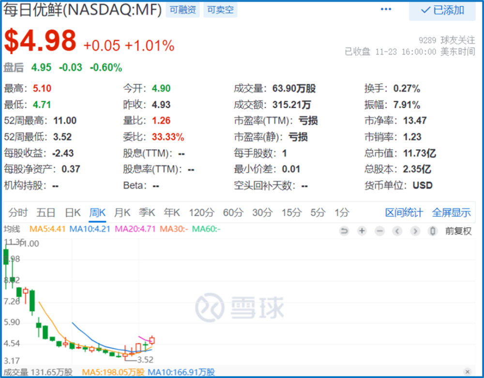Click the 3.52 low price marker on chart

[145, 360]
